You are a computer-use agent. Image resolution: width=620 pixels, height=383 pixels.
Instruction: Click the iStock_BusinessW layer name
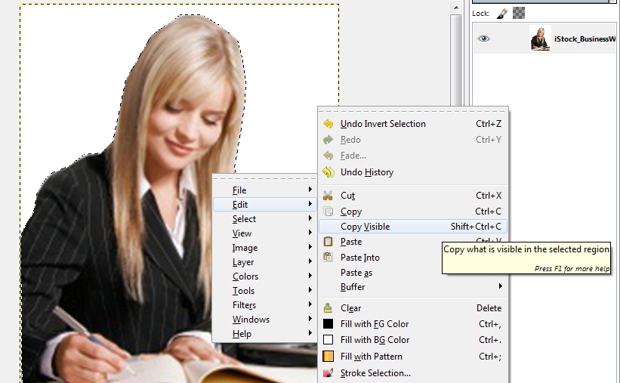coord(585,39)
